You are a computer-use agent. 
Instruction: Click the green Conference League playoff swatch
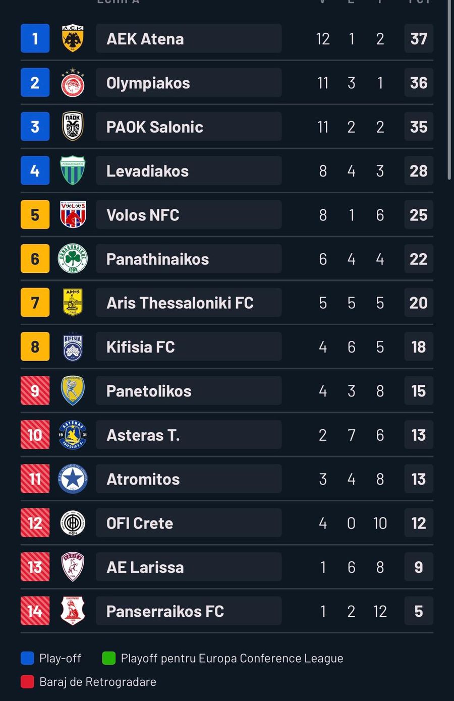pos(109,658)
